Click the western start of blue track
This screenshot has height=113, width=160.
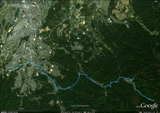pyautogui.click(x=8, y=66)
